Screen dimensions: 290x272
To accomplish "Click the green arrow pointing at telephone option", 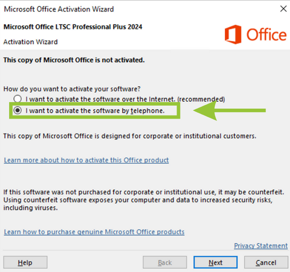I will pos(229,111).
